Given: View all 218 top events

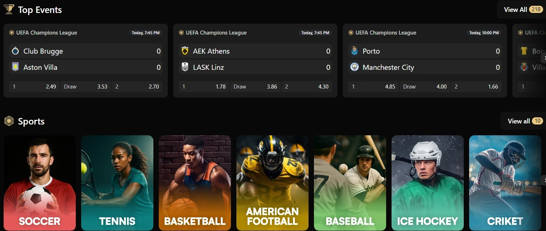Looking at the screenshot, I should (x=521, y=10).
